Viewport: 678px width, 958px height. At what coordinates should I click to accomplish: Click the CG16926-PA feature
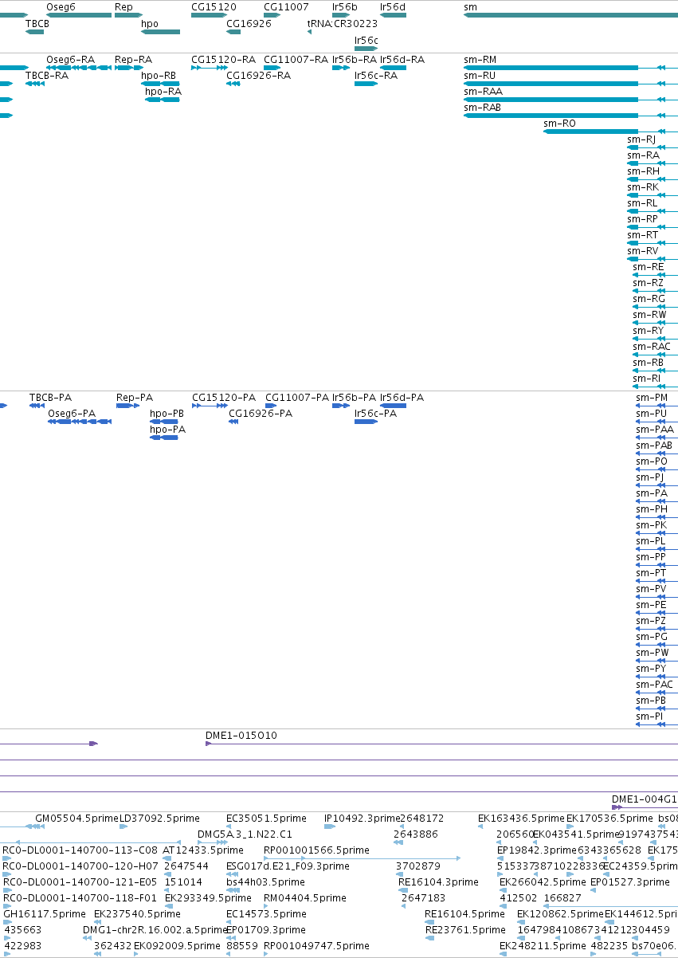pos(233,421)
